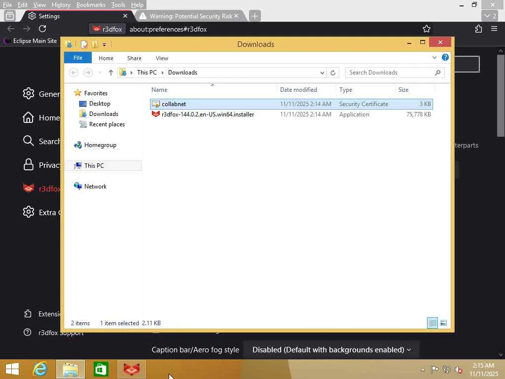Open Eclipse Main Site bookmark
This screenshot has width=505, height=379.
pos(31,41)
